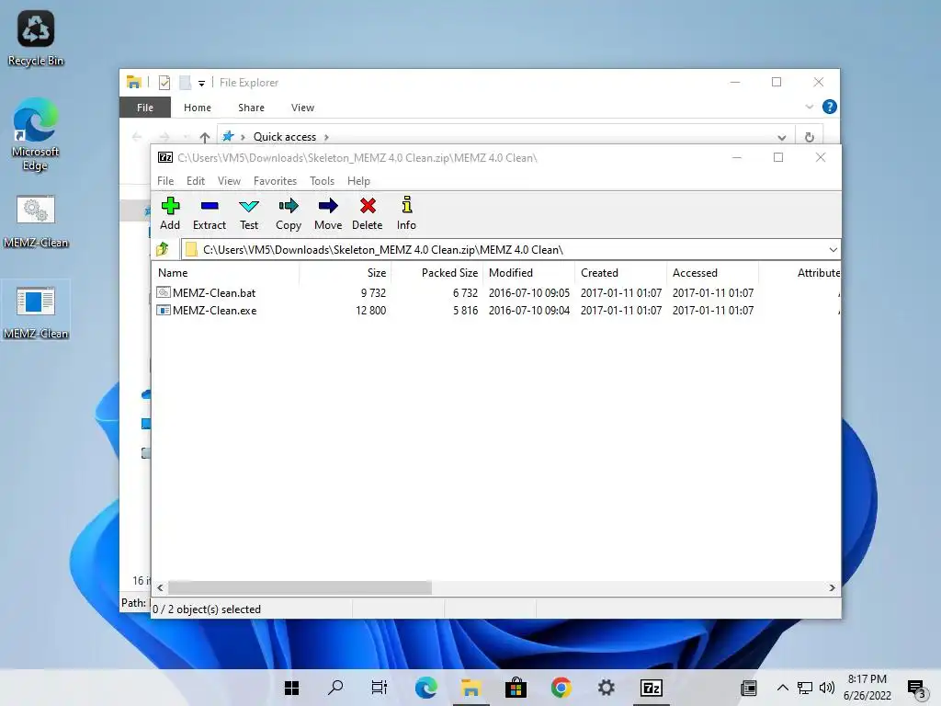The height and width of the screenshot is (706, 941).
Task: Select the MEMZ-Clean.bat file name
Action: pyautogui.click(x=214, y=293)
